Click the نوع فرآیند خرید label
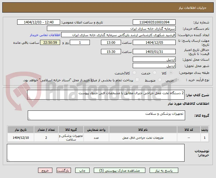The height and width of the screenshot is (178, 216). [197, 80]
